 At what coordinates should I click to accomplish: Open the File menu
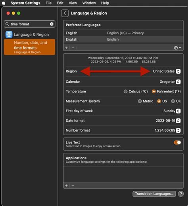pos(48,3)
